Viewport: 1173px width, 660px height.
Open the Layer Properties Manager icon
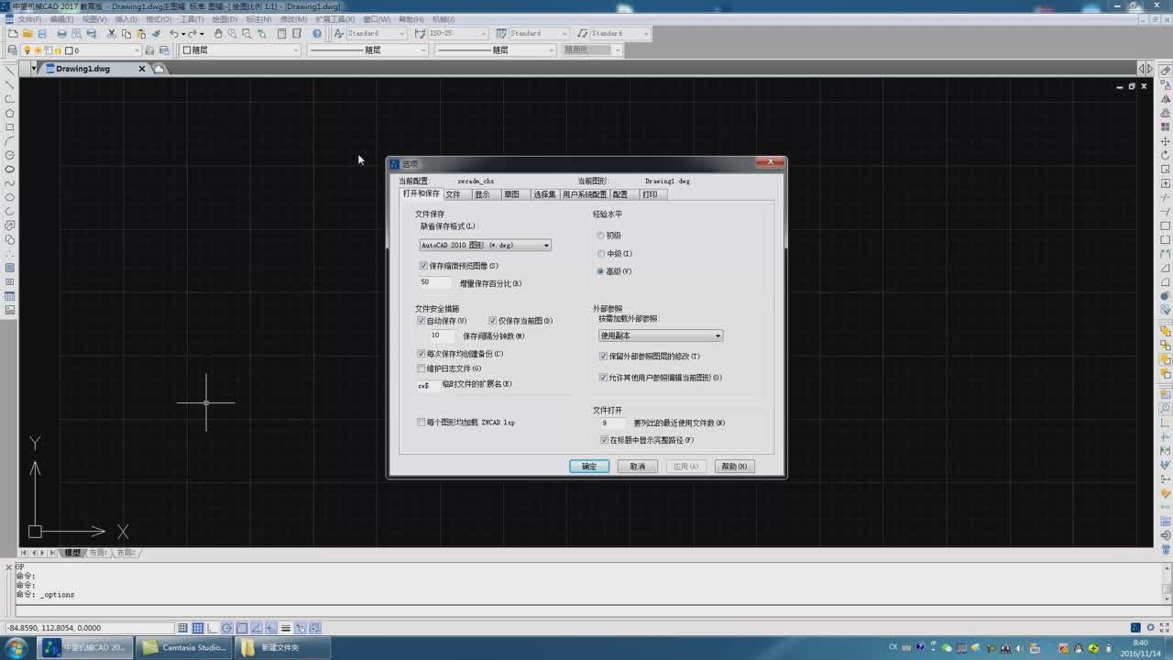click(13, 50)
